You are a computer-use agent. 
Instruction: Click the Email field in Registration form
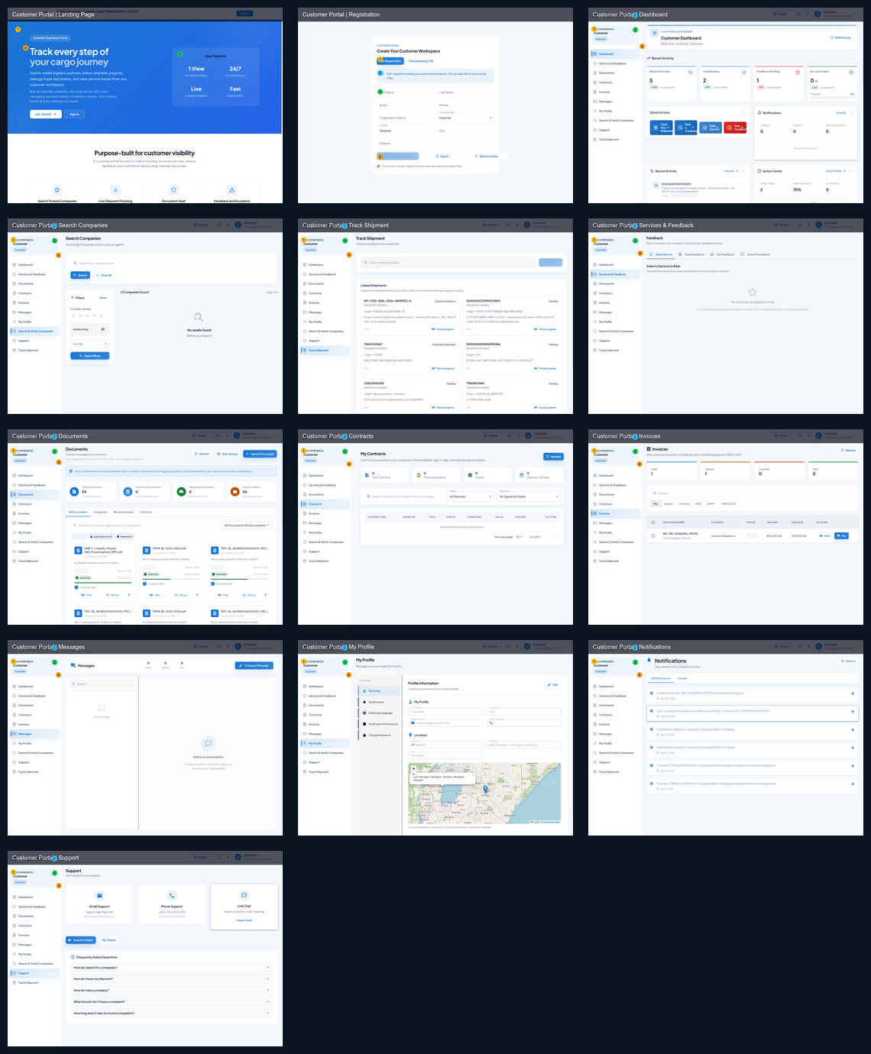click(x=405, y=105)
